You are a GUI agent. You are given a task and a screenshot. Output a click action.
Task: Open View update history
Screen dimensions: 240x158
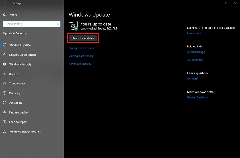(81, 56)
